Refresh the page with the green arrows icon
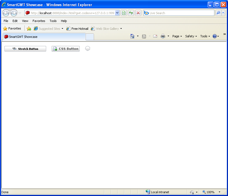 [x=131, y=13]
